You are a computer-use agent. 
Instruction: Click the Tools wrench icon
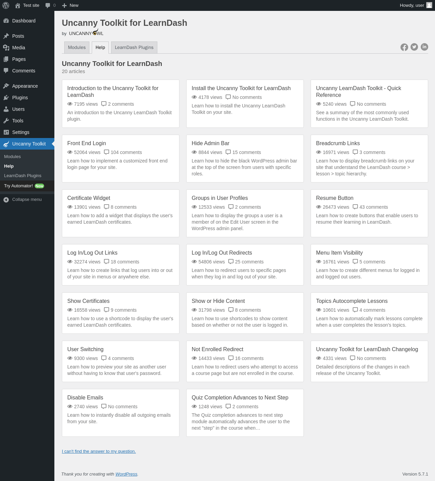[6, 121]
